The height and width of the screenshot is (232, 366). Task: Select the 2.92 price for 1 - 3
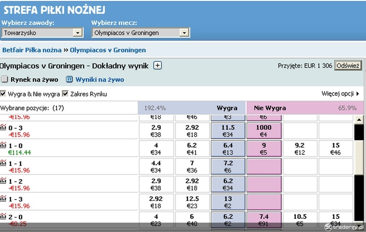click(x=156, y=202)
